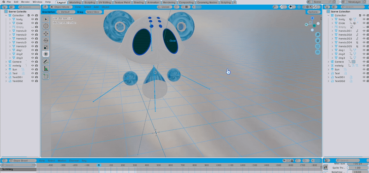
Task: Select the Select Box tool in viewport toolbar
Action: [46, 19]
